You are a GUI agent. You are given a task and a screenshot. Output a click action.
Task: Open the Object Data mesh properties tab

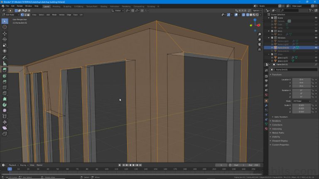[266, 124]
